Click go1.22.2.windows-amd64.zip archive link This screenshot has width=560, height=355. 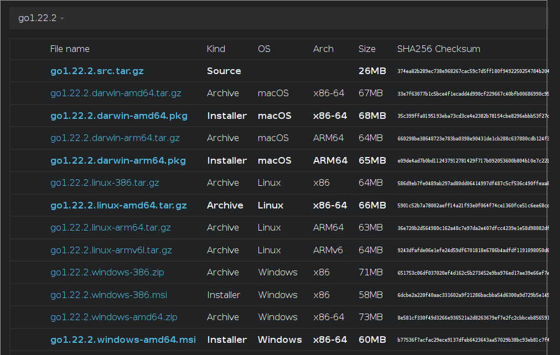tap(113, 317)
